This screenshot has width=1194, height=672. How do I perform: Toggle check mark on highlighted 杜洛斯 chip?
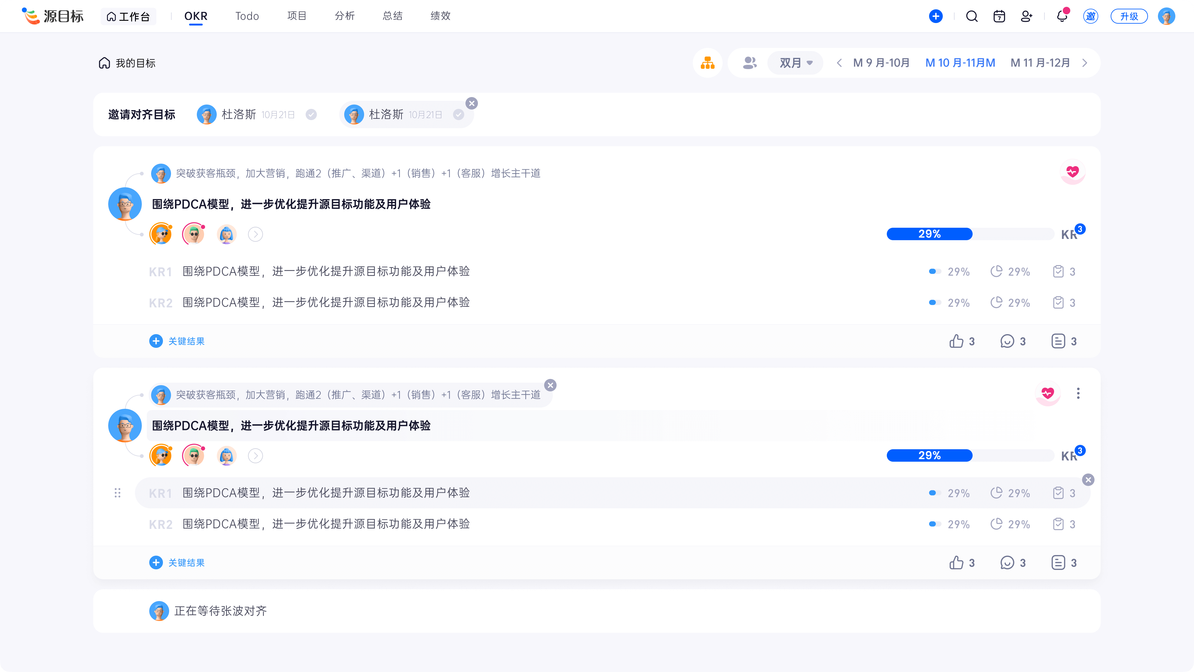(x=458, y=114)
